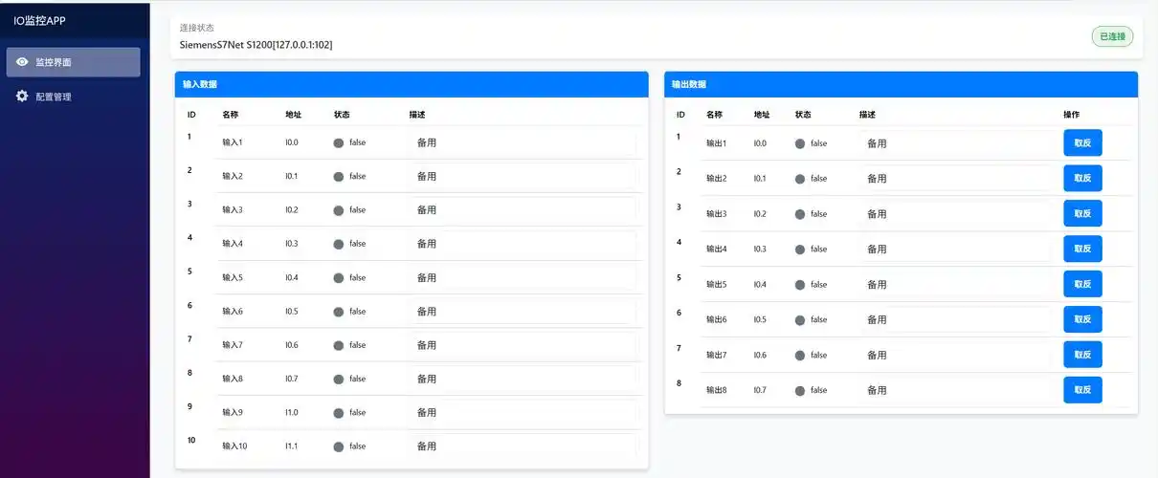Click the 输出5 description field

pyautogui.click(x=957, y=284)
